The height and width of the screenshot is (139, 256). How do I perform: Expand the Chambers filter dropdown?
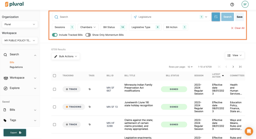[88, 27]
